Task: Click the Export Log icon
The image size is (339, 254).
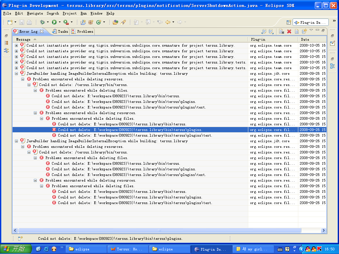Action: (x=264, y=31)
